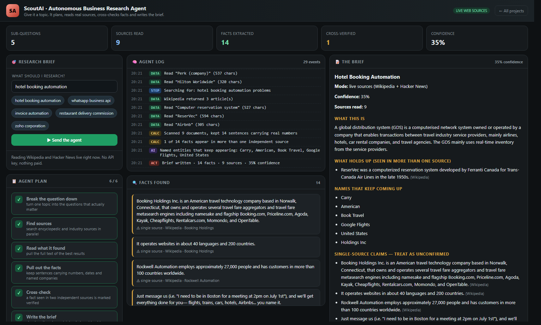Select the 'invoice automation' suggestion chip
This screenshot has height=325, width=541.
(x=32, y=113)
